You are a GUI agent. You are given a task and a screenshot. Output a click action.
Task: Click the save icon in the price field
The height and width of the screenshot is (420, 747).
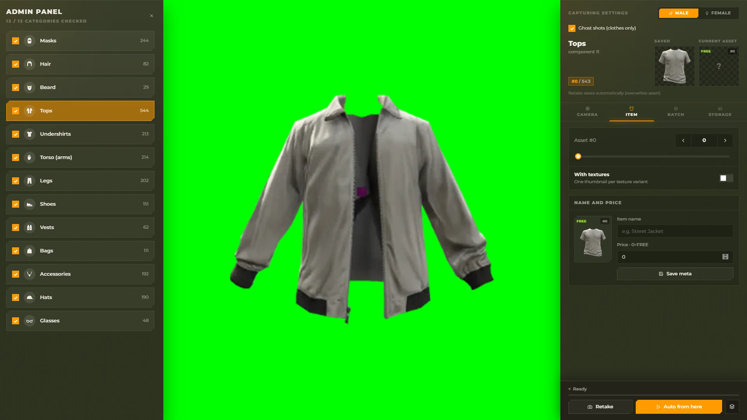pyautogui.click(x=725, y=257)
